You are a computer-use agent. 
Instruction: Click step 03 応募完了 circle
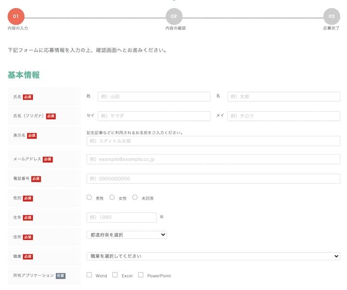[331, 16]
